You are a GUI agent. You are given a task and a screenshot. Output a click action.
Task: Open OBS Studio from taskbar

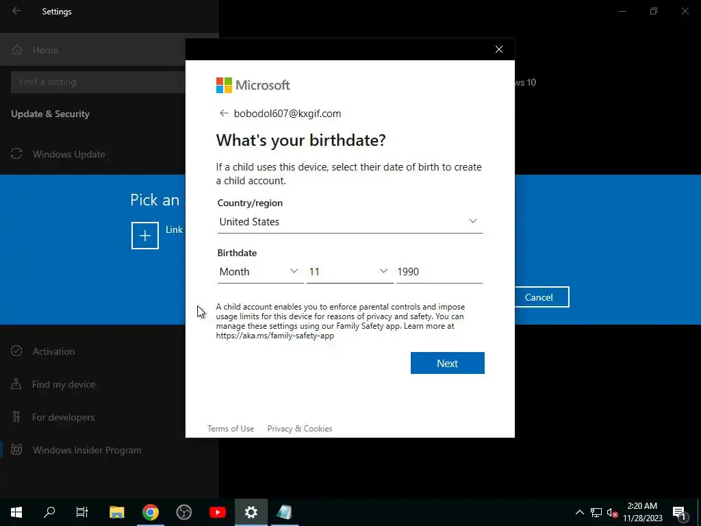pyautogui.click(x=183, y=512)
